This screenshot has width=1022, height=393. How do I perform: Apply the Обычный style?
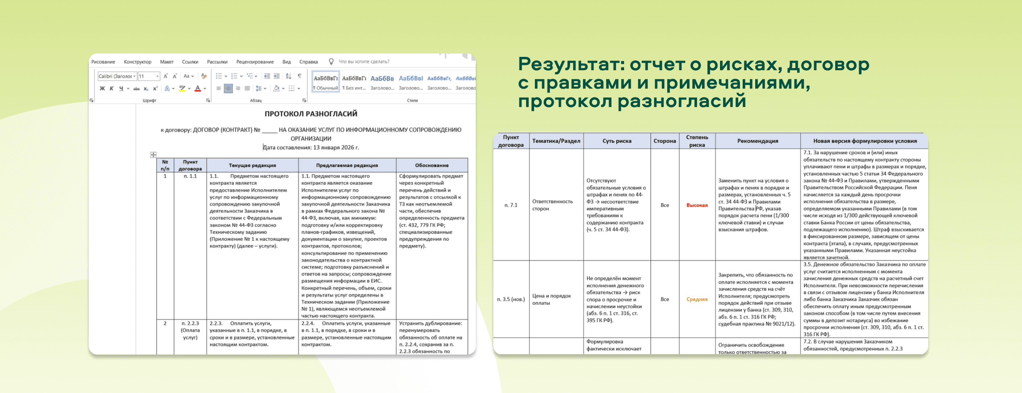click(x=325, y=81)
